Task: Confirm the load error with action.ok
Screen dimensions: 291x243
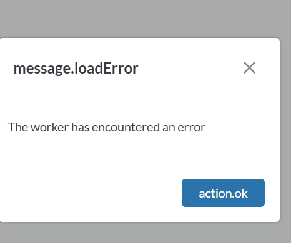Action: click(x=223, y=193)
